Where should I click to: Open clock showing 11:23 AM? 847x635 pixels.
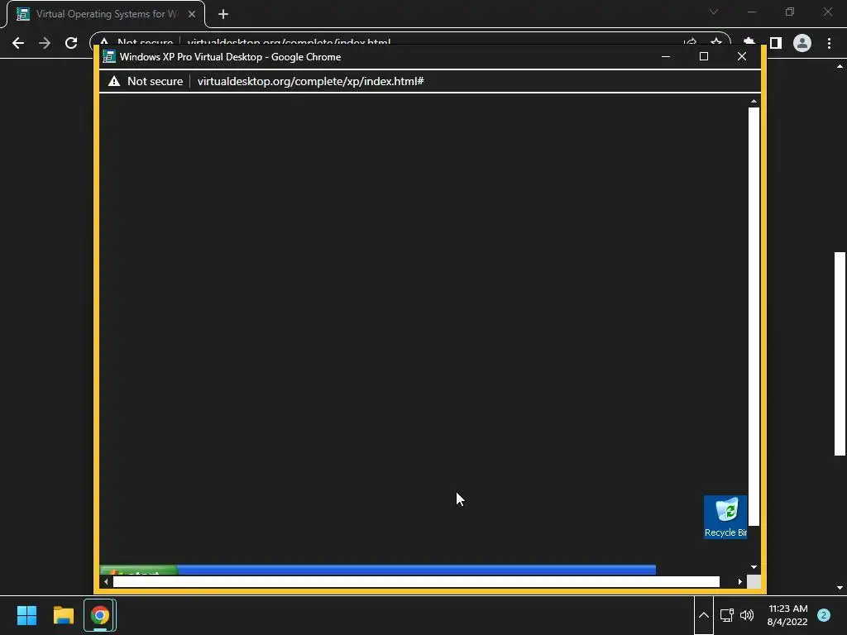(x=787, y=615)
